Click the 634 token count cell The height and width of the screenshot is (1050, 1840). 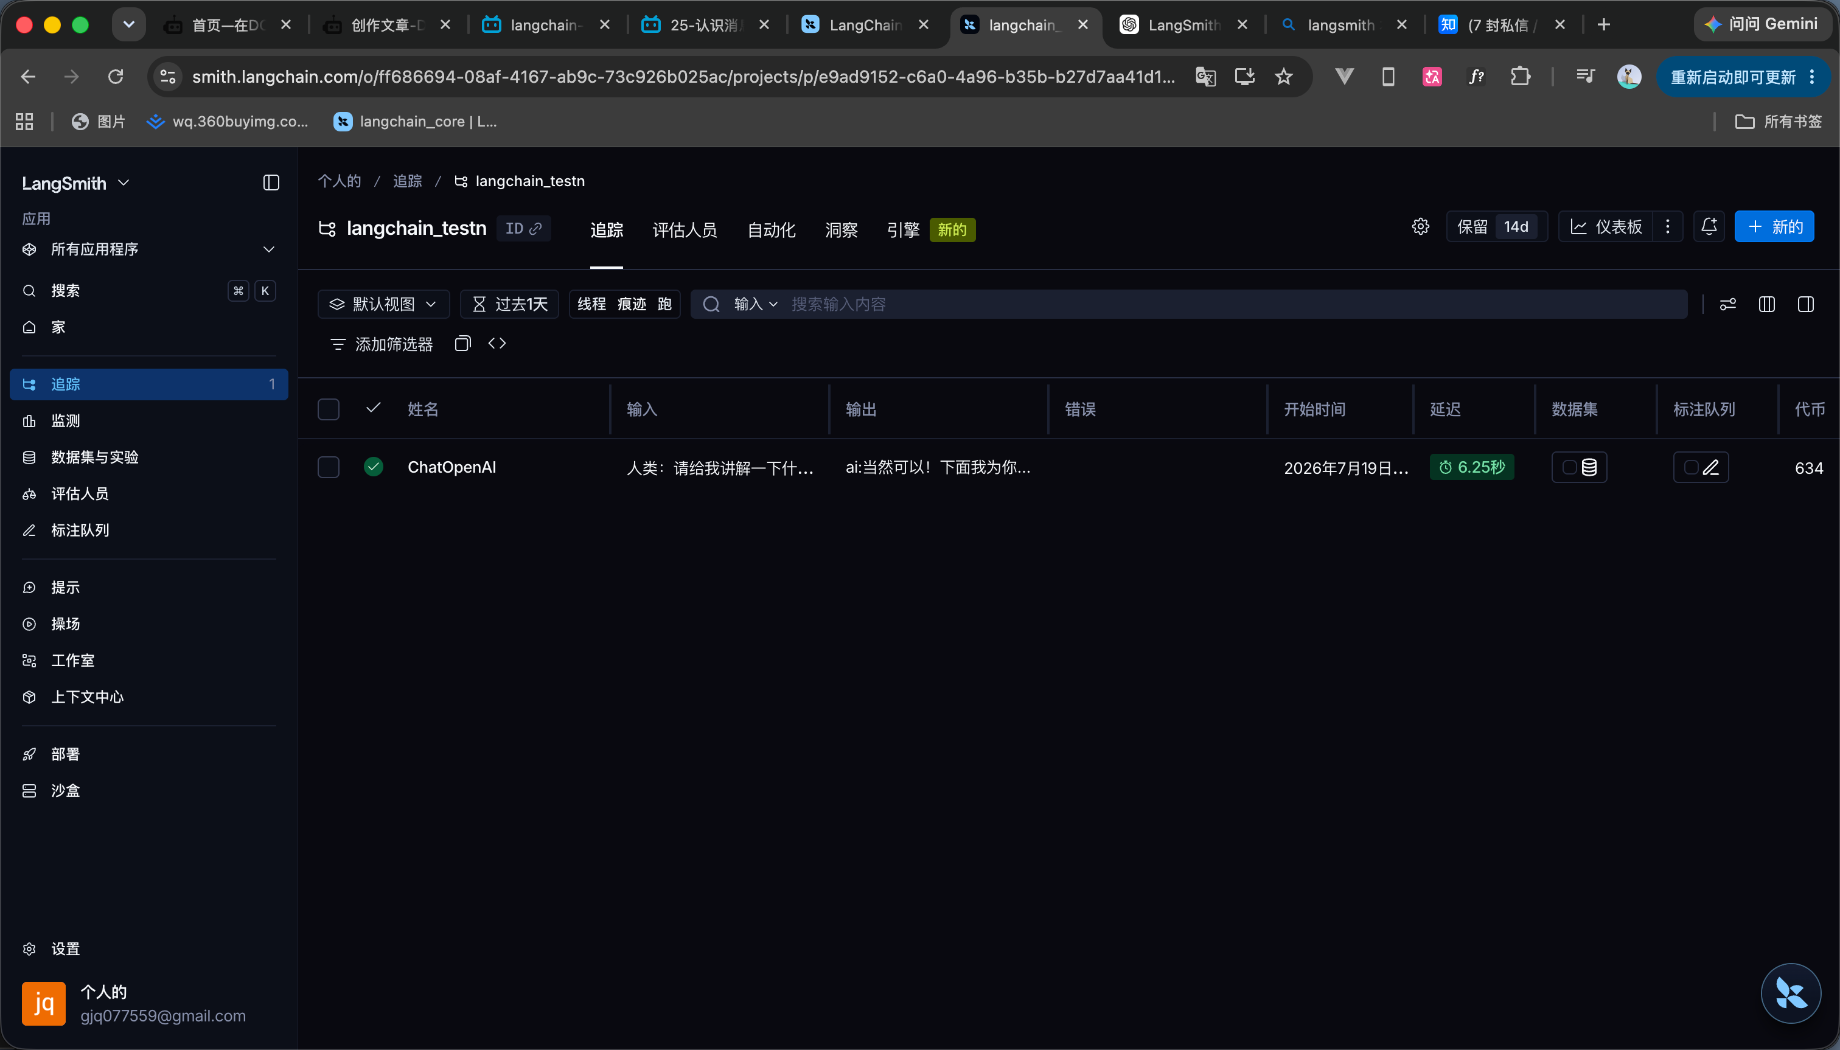coord(1808,468)
